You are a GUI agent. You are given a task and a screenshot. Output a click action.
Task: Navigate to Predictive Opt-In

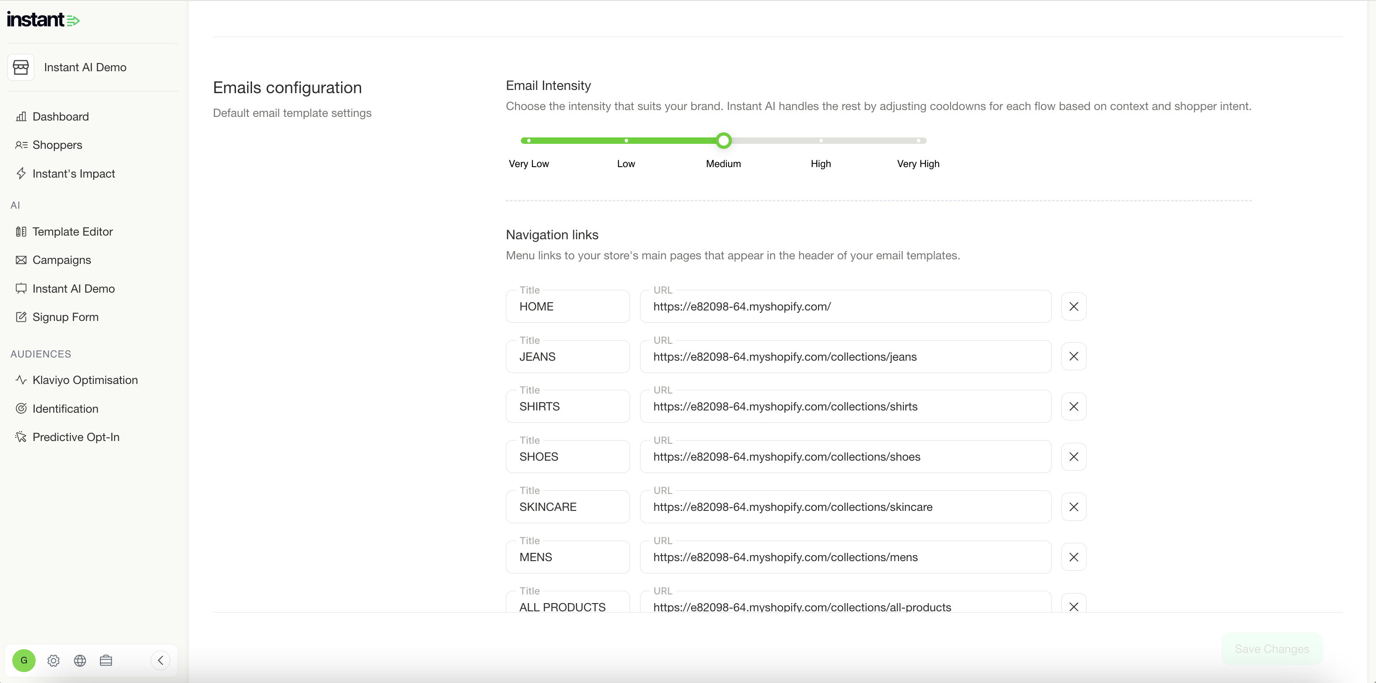pyautogui.click(x=75, y=437)
